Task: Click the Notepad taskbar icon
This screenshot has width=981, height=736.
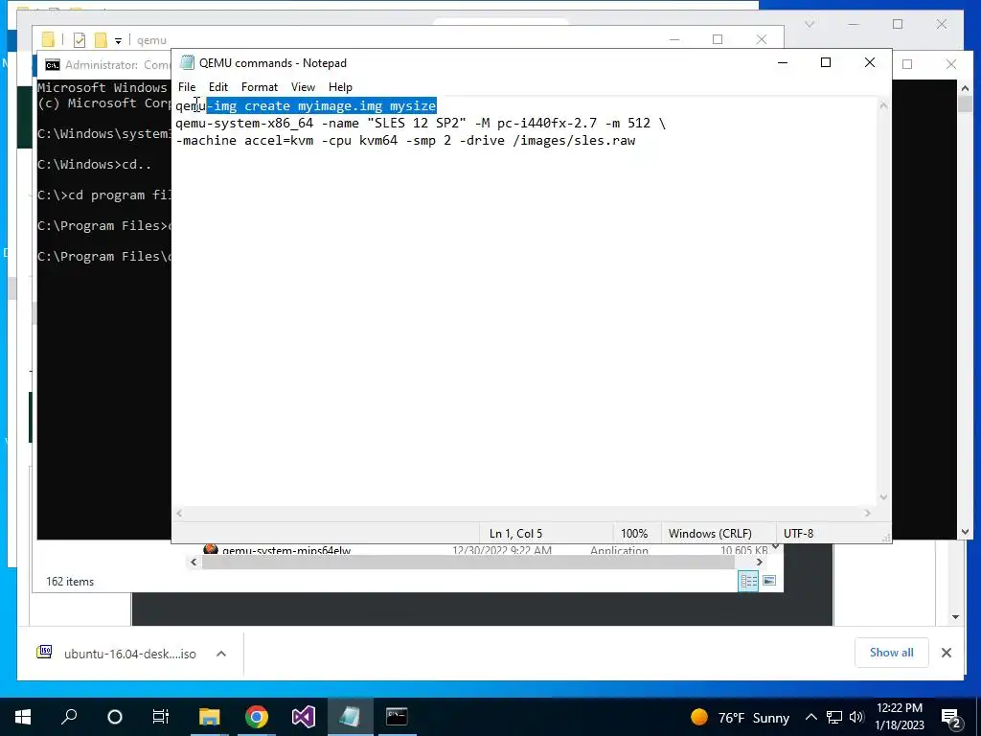Action: click(350, 717)
